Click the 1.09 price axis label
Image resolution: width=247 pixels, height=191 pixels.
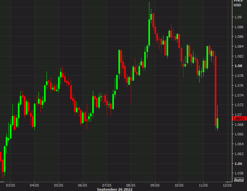[238, 17]
